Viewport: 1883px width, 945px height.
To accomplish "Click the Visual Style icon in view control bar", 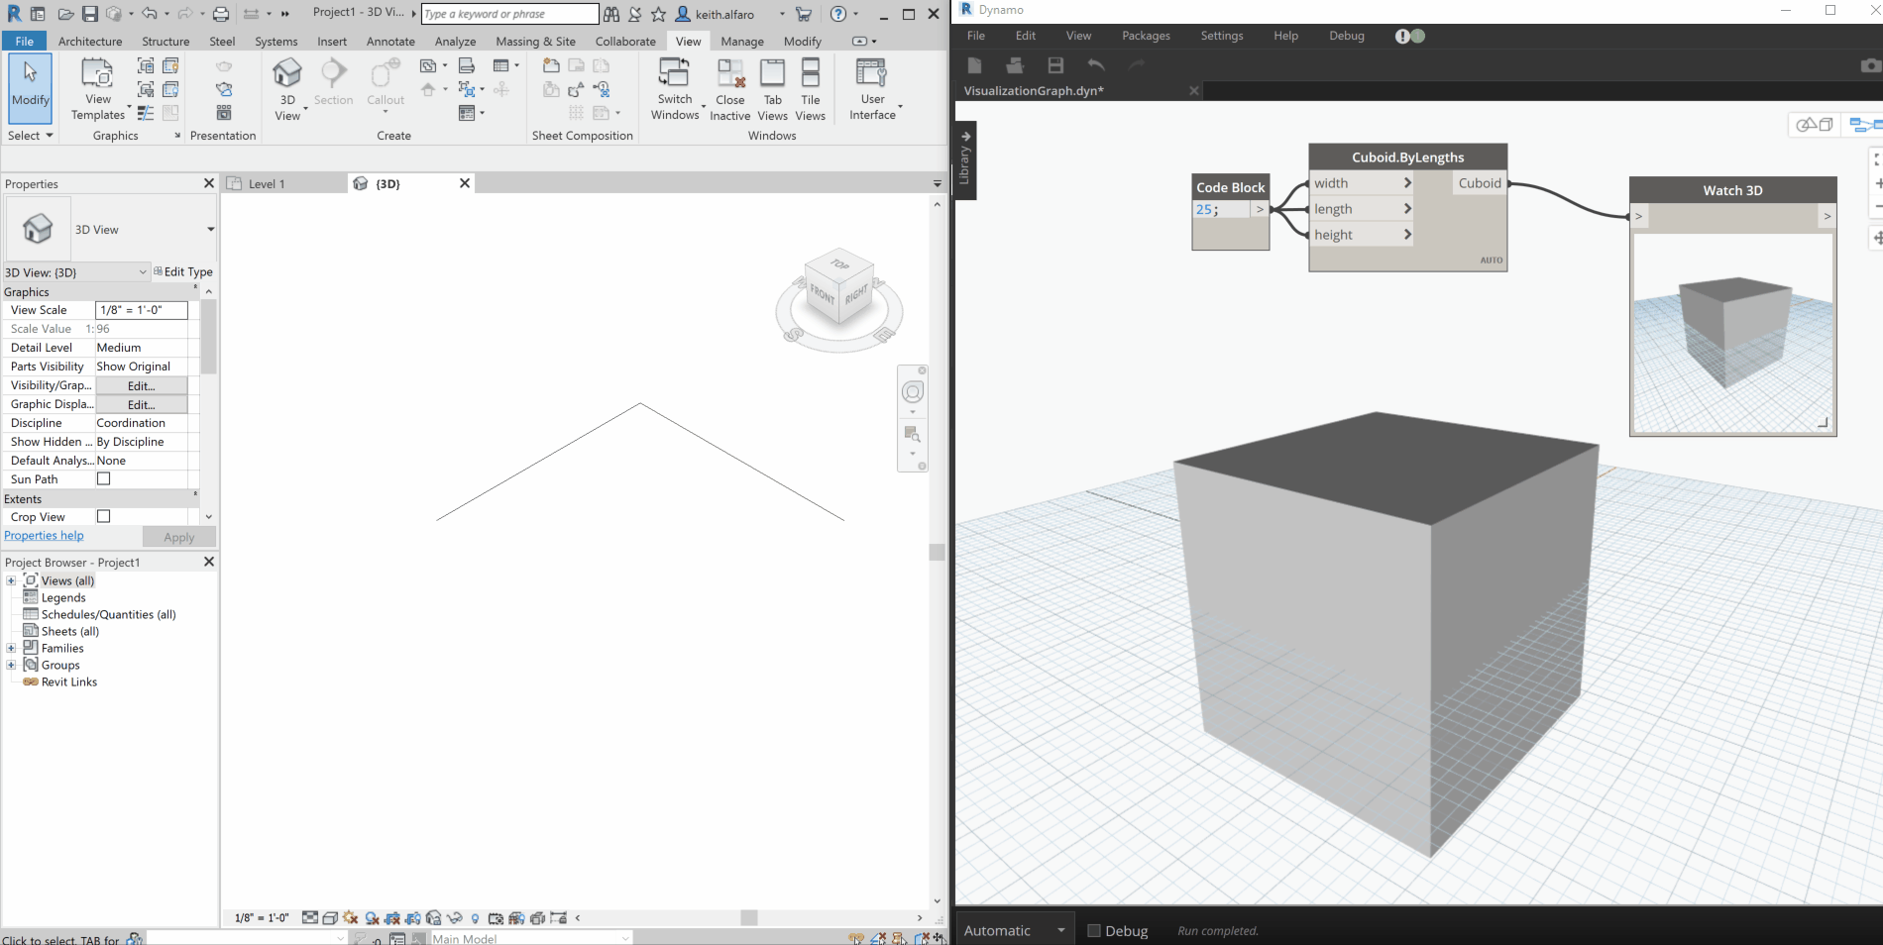I will coord(330,918).
